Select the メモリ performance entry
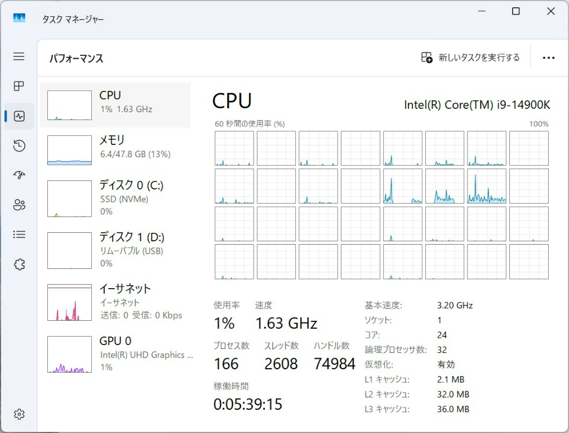Image resolution: width=569 pixels, height=433 pixels. point(115,149)
